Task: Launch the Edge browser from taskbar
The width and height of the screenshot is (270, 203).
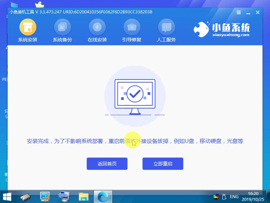Action: [103, 197]
